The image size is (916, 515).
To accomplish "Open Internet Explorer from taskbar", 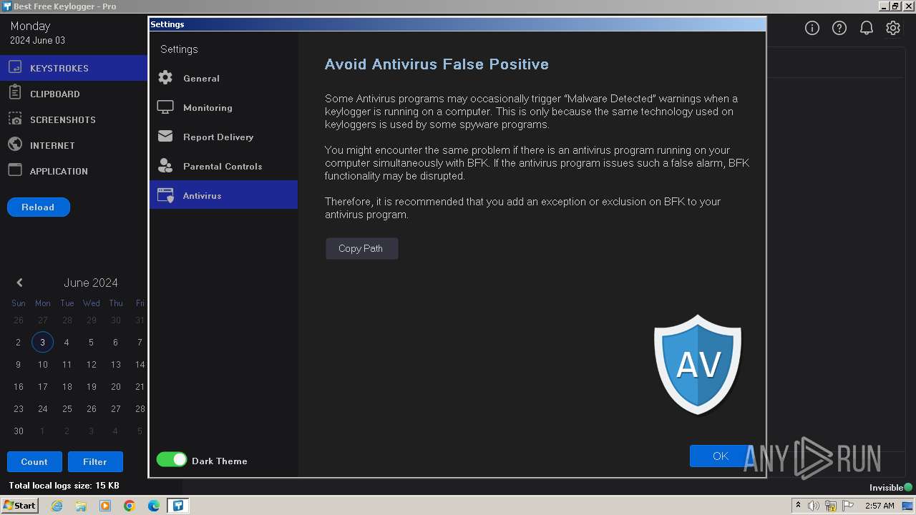I will click(x=57, y=506).
